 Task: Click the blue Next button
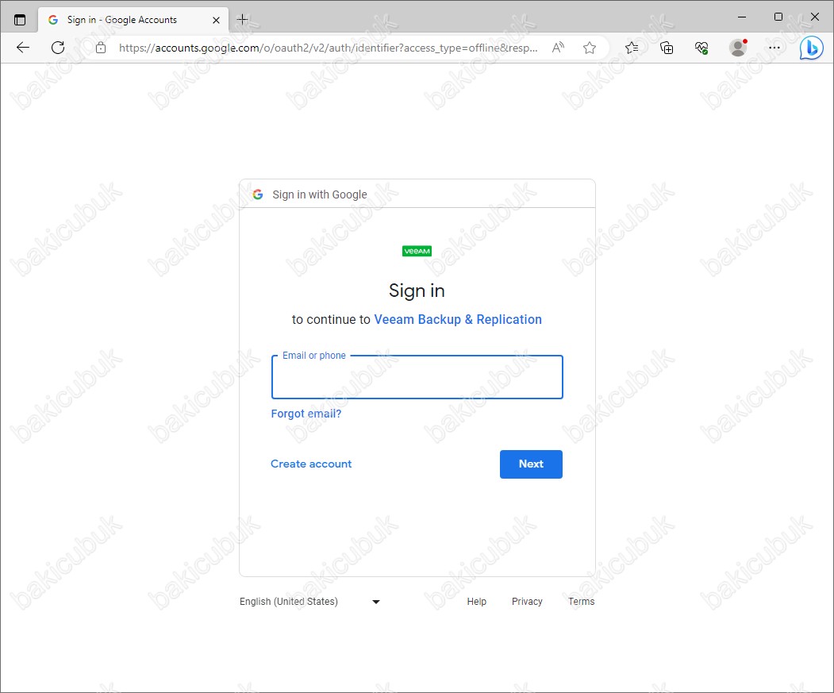click(x=531, y=464)
